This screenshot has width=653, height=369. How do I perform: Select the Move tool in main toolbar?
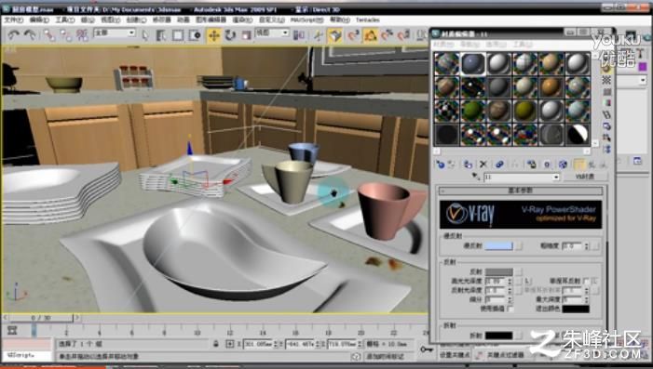[x=213, y=35]
